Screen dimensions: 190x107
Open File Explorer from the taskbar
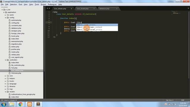12,104
